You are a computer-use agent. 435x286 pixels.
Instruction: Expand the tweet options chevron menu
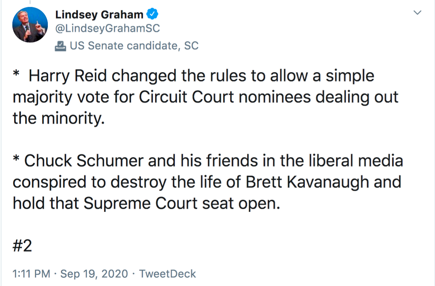pos(418,13)
